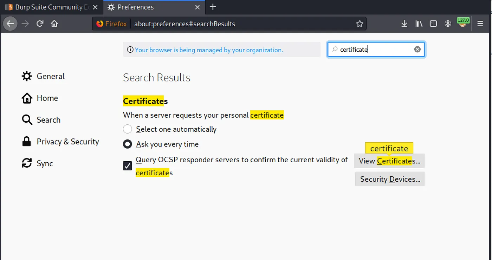Image resolution: width=492 pixels, height=260 pixels.
Task: Switch to the Burp Suite Community tab
Action: (49, 7)
